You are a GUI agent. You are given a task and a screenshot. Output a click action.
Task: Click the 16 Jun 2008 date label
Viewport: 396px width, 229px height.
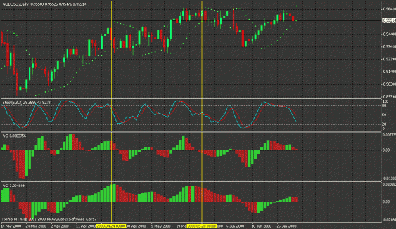point(261,226)
